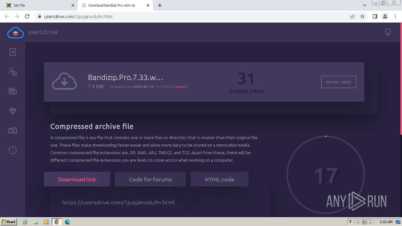Click the usersdrive cloud logo
402x226 pixels.
pos(15,32)
